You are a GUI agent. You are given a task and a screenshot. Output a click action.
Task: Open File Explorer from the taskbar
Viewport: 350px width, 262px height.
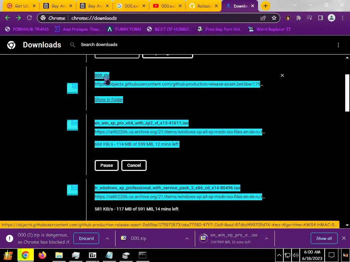coord(59,255)
